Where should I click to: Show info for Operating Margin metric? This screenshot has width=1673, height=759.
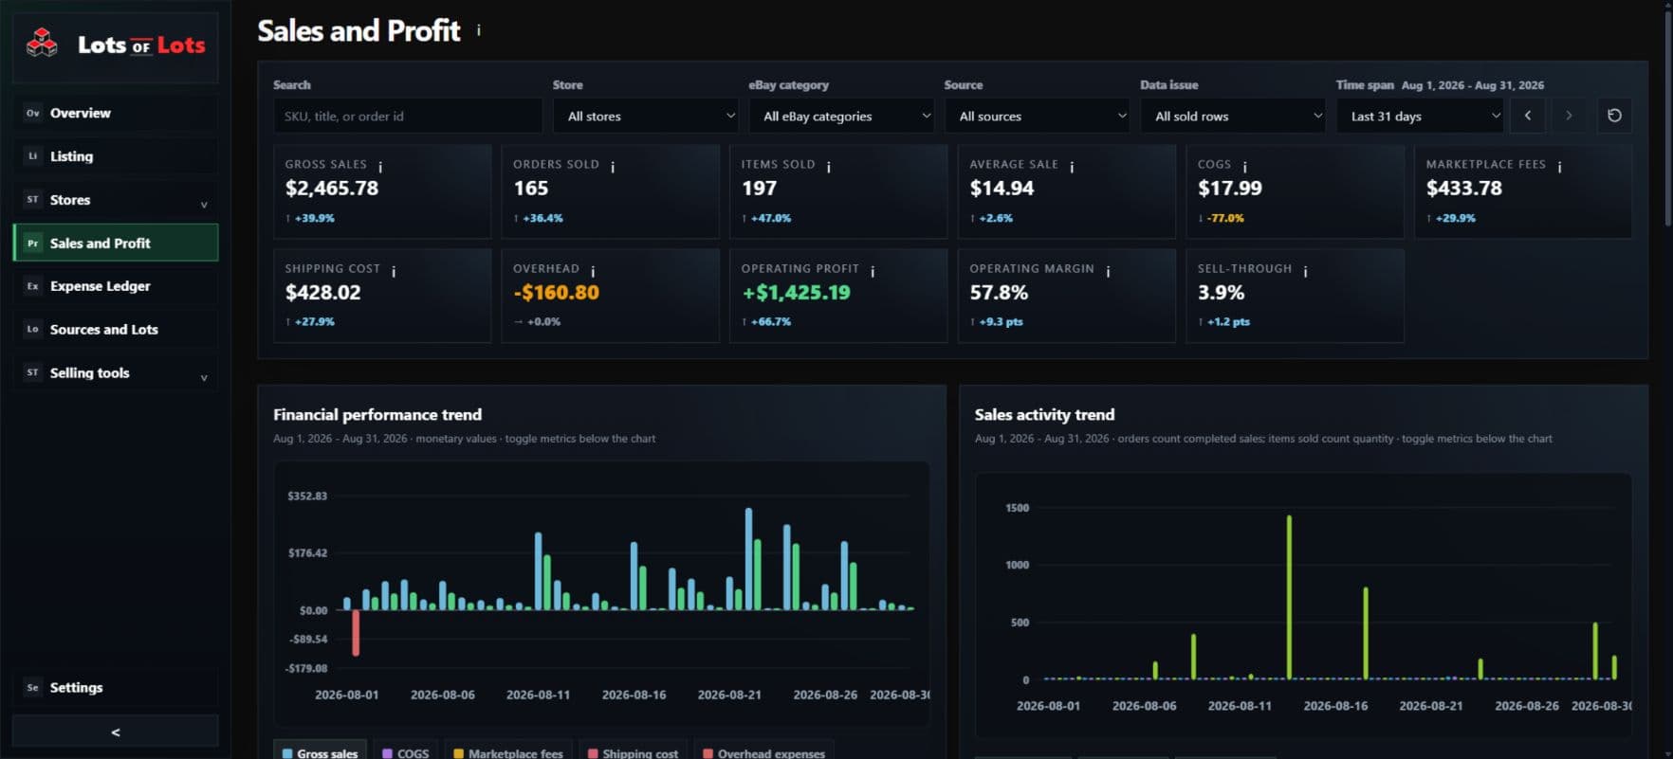point(1108,271)
